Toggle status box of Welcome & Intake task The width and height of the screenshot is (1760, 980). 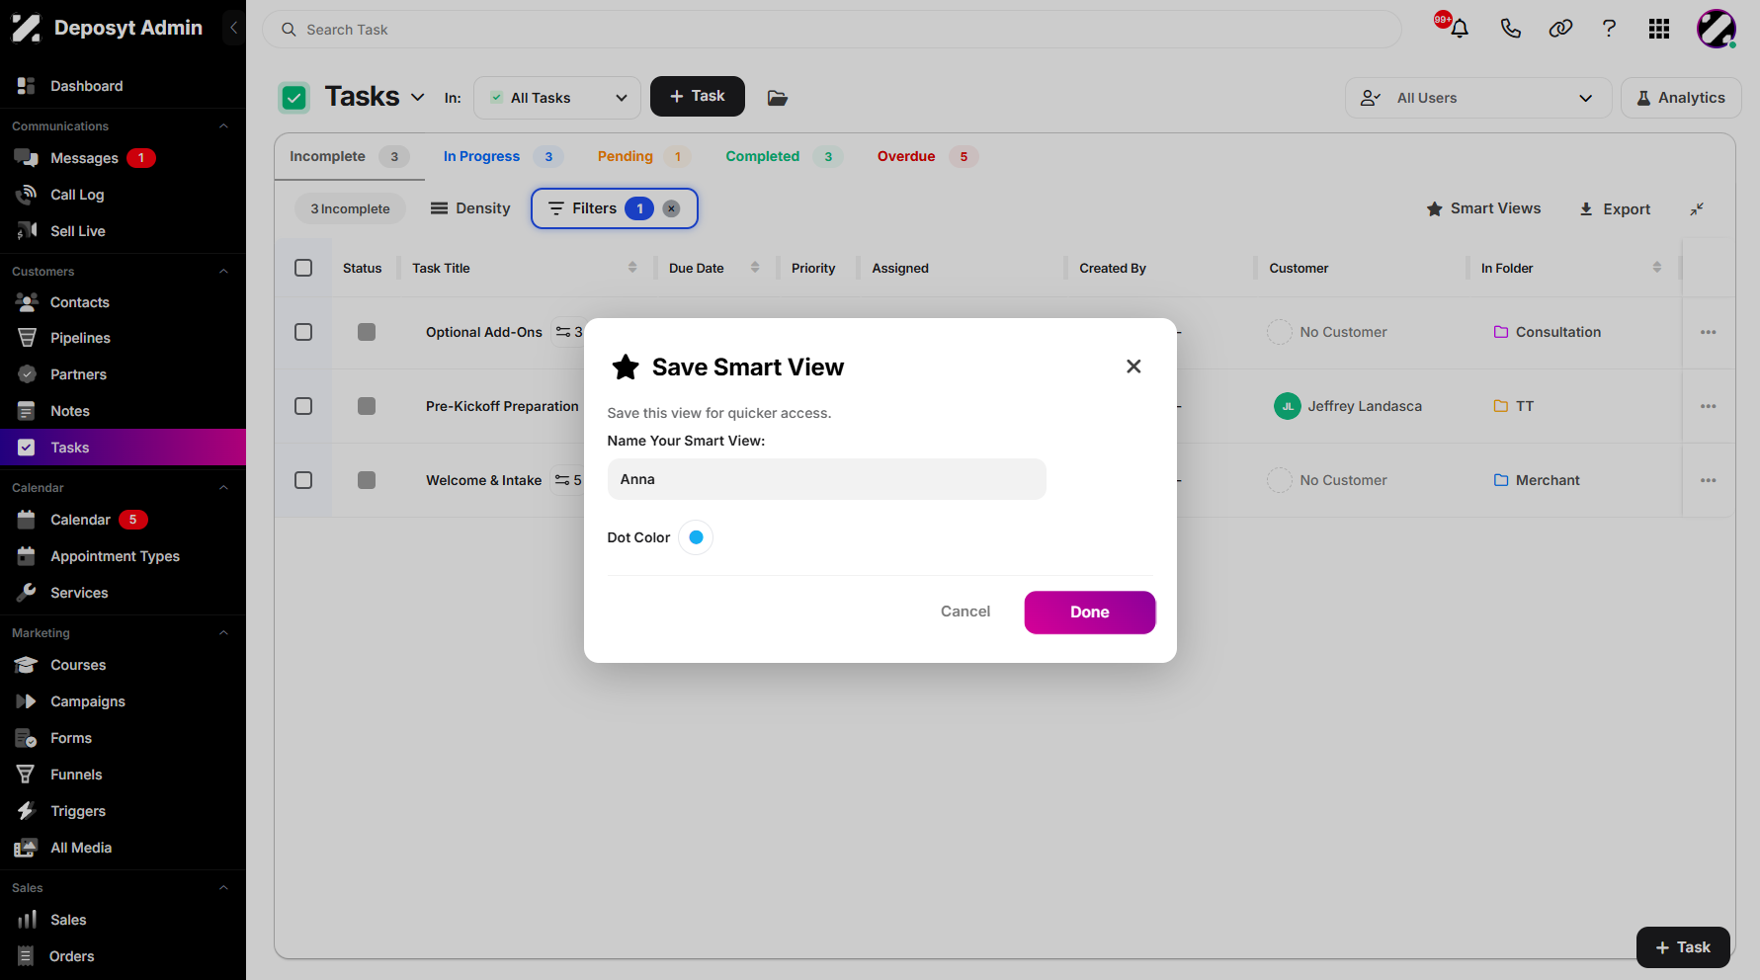(367, 480)
